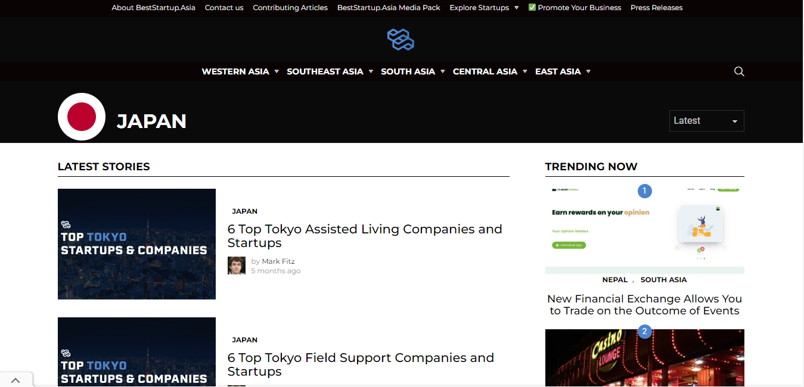Click the number 1 trending badge
The image size is (804, 387).
click(644, 191)
